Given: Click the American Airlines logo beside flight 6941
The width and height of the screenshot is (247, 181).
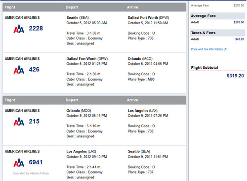Looking at the screenshot, I should (x=19, y=163).
